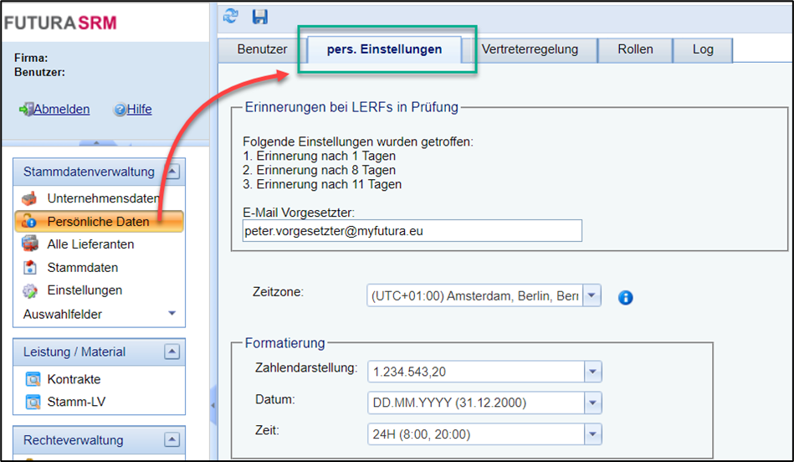The image size is (794, 462).
Task: Open the Zahlendarstellung dropdown
Action: pyautogui.click(x=592, y=371)
